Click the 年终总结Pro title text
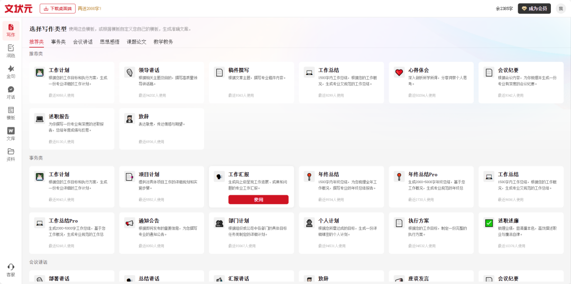This screenshot has width=571, height=284. point(423,175)
